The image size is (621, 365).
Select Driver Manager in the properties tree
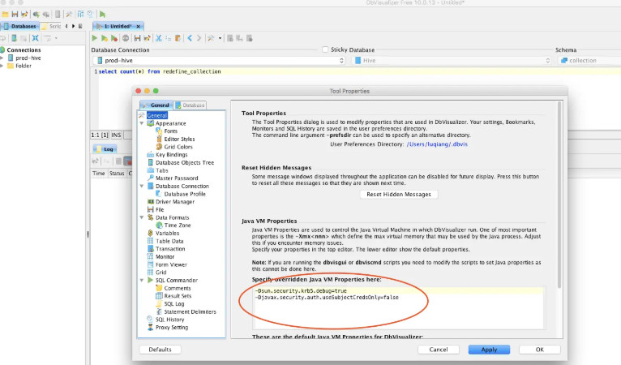tap(175, 202)
